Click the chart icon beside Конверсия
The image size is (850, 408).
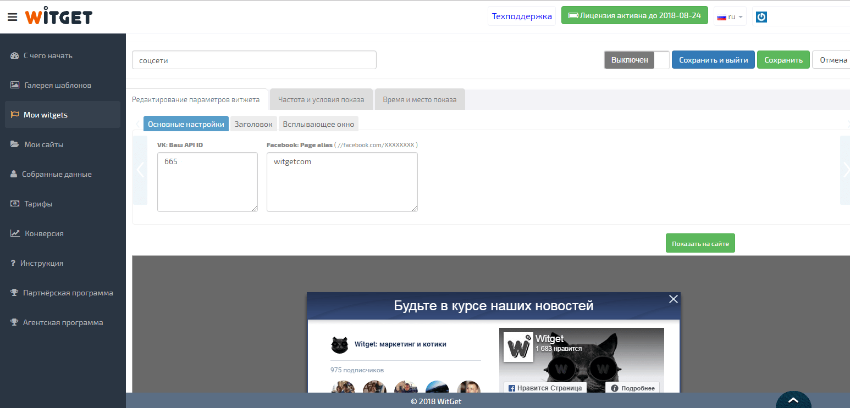pos(15,233)
